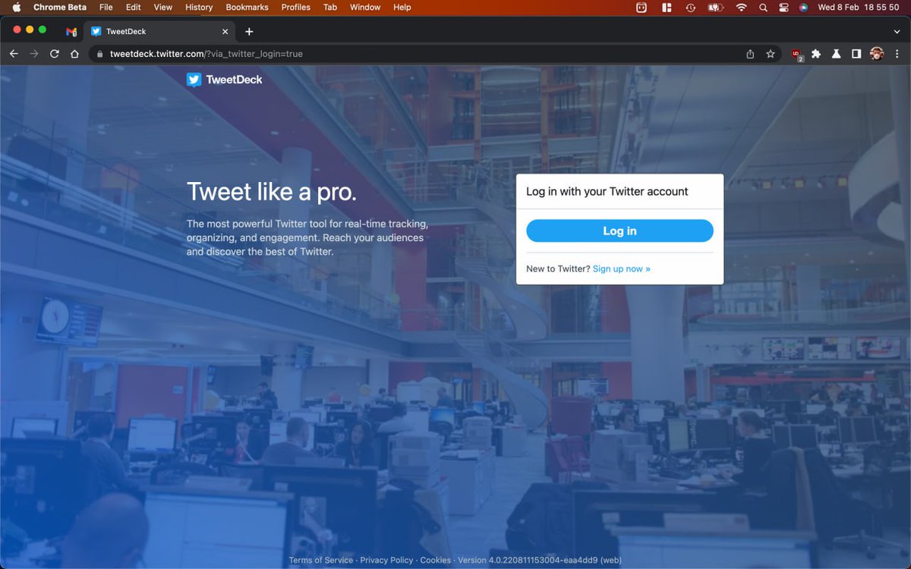This screenshot has height=569, width=911.
Task: Follow the Sign up now link
Action: [x=622, y=269]
